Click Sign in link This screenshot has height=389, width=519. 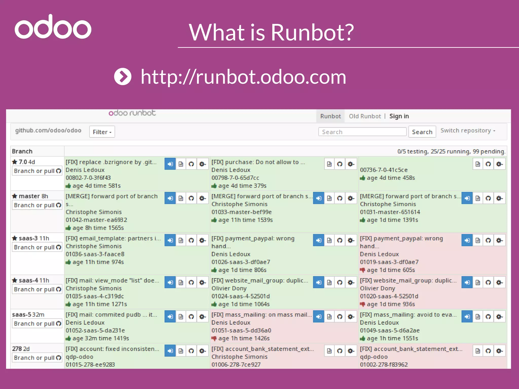[399, 116]
